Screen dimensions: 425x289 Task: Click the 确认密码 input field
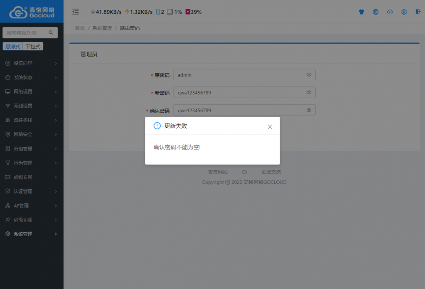(x=244, y=110)
